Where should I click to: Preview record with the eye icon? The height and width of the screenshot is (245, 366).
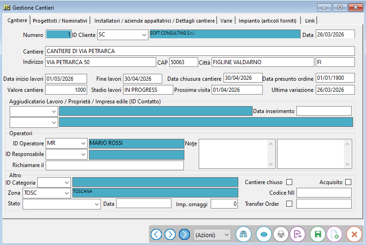click(x=264, y=234)
